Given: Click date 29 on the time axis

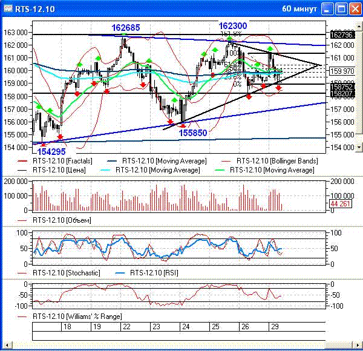Looking at the screenshot, I should 275,327.
